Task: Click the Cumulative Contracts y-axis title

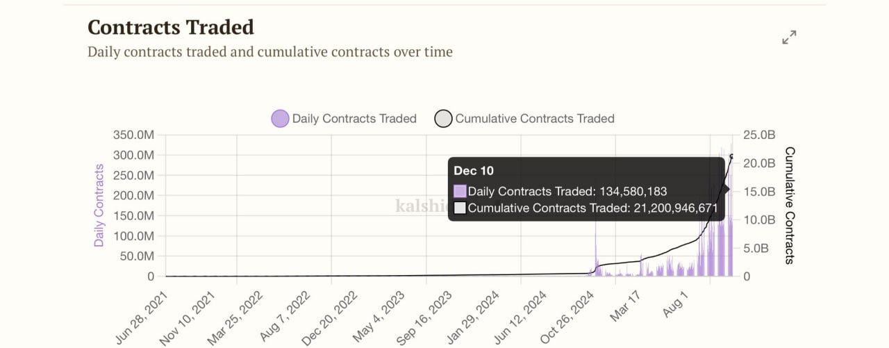Action: coord(789,205)
